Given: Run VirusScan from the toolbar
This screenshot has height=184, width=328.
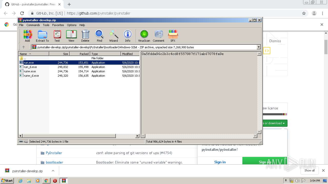Looking at the screenshot, I should 144,36.
